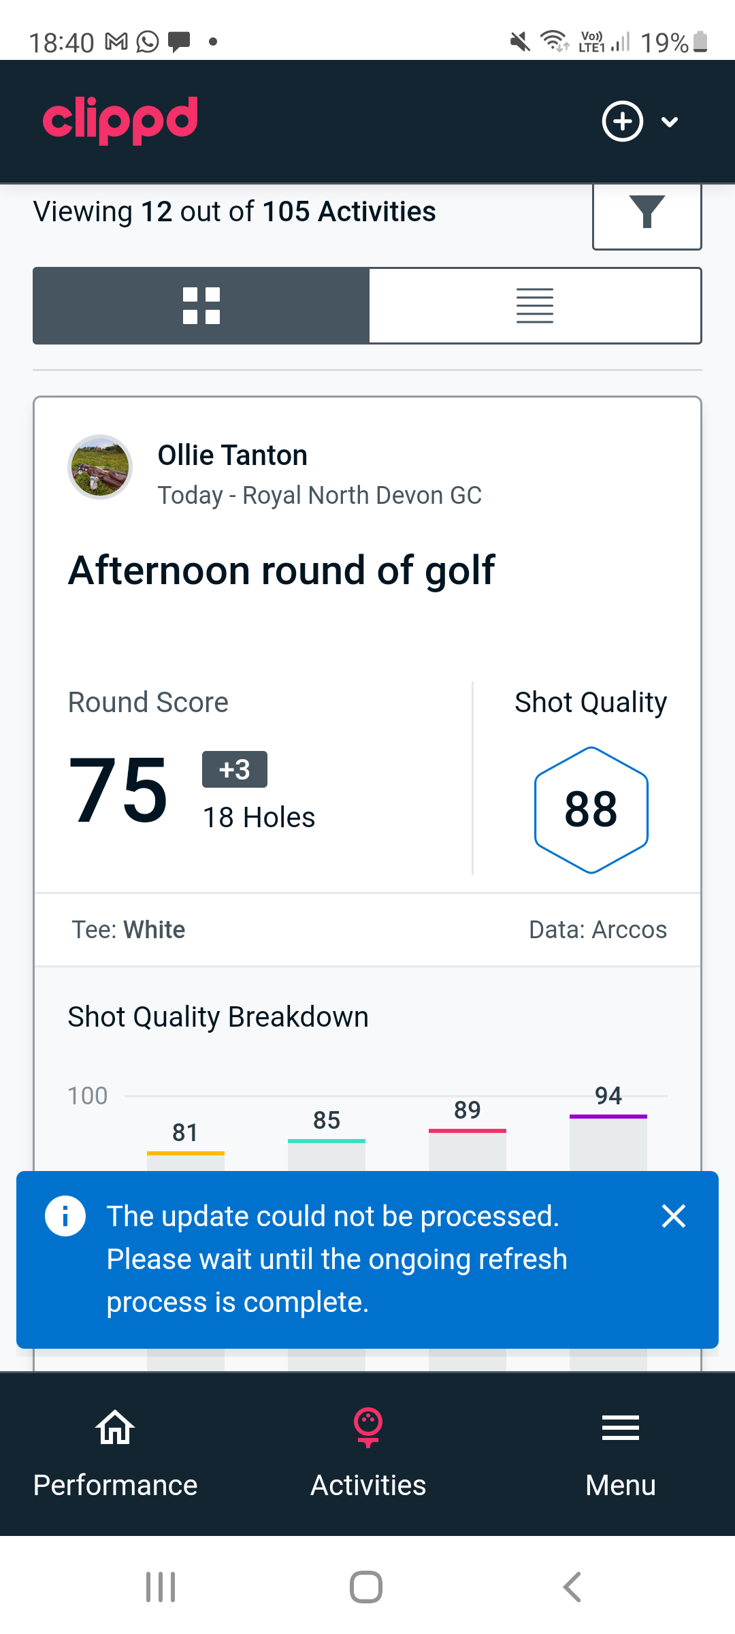735x1634 pixels.
Task: Tap the info icon in notification
Action: tap(65, 1216)
